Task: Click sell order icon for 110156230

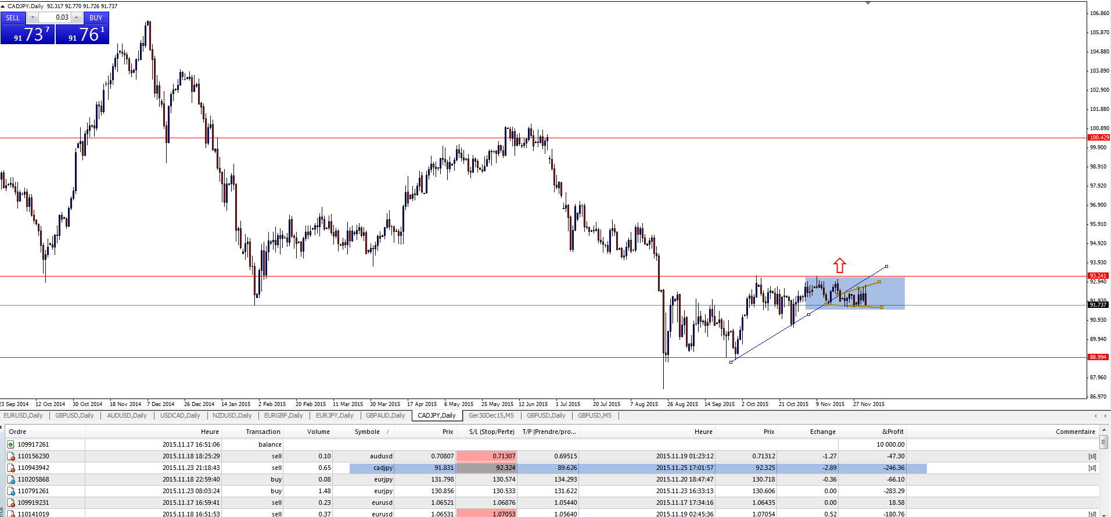Action: coord(10,456)
